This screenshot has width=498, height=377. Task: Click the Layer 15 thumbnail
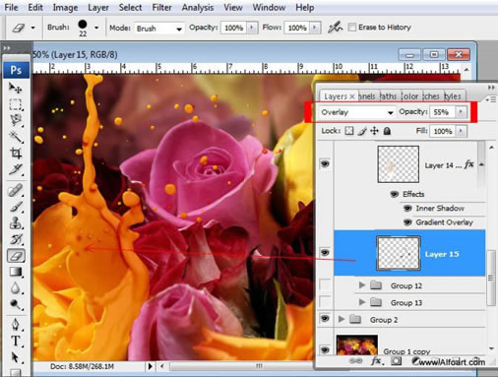[399, 253]
